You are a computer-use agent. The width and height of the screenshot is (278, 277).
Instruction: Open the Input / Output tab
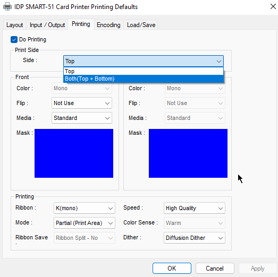(x=47, y=25)
